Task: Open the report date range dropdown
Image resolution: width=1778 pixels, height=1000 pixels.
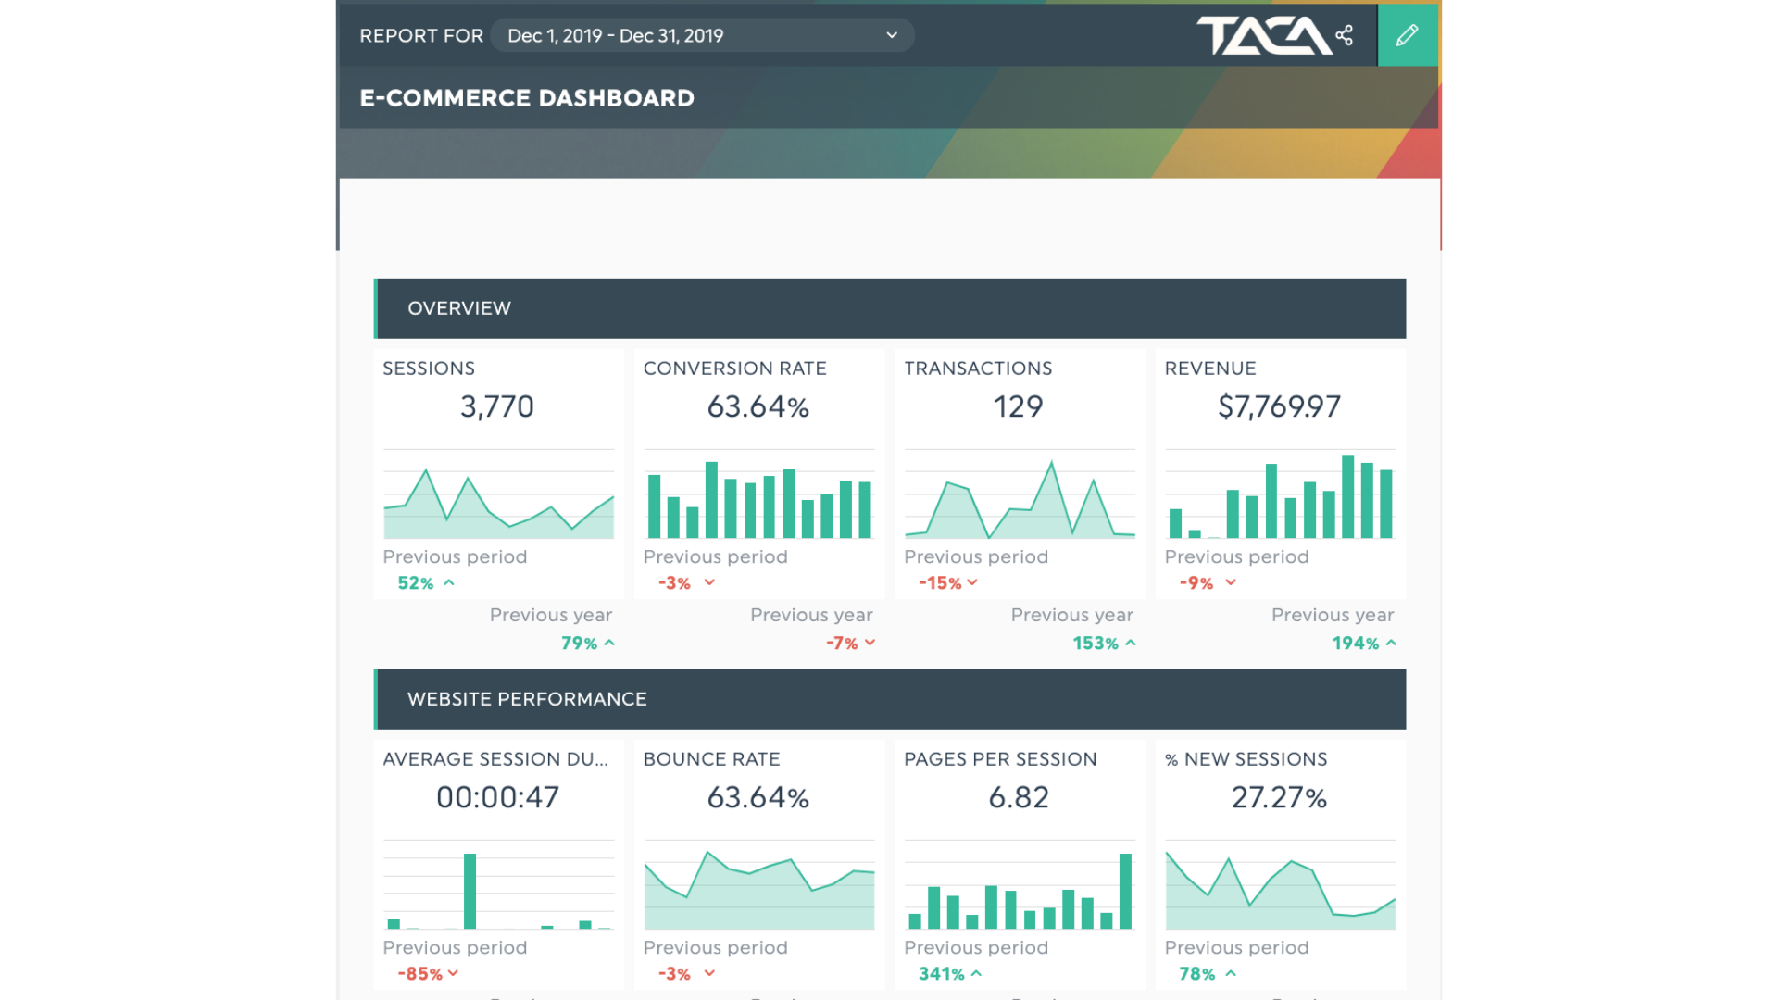Action: tap(703, 35)
